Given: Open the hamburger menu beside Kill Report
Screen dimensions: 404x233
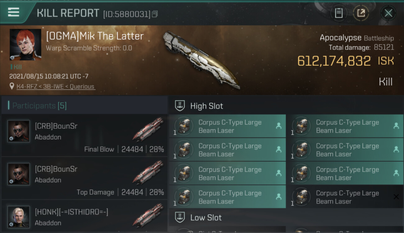Looking at the screenshot, I should tap(14, 12).
